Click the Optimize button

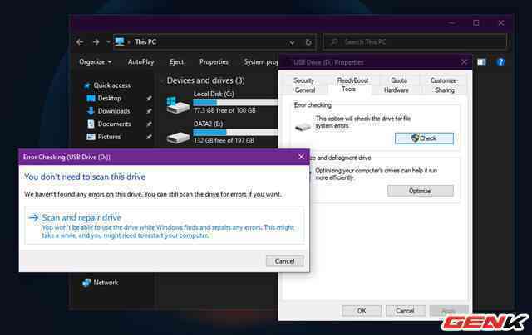pos(421,191)
